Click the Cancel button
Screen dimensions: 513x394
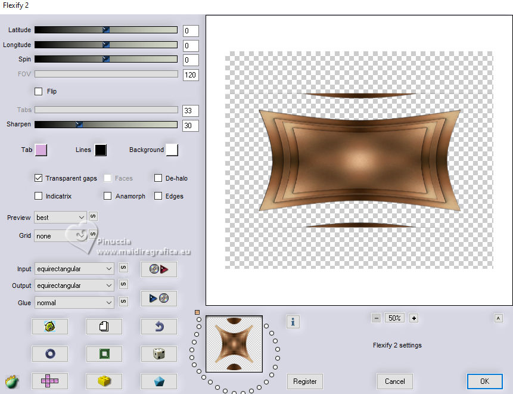(394, 381)
